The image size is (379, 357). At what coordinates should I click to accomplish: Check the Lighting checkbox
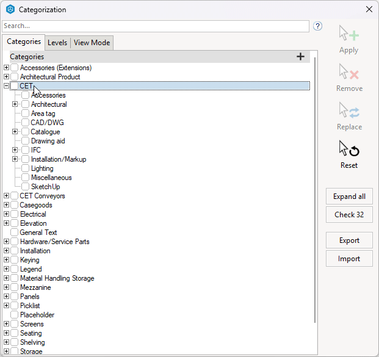[x=25, y=168]
